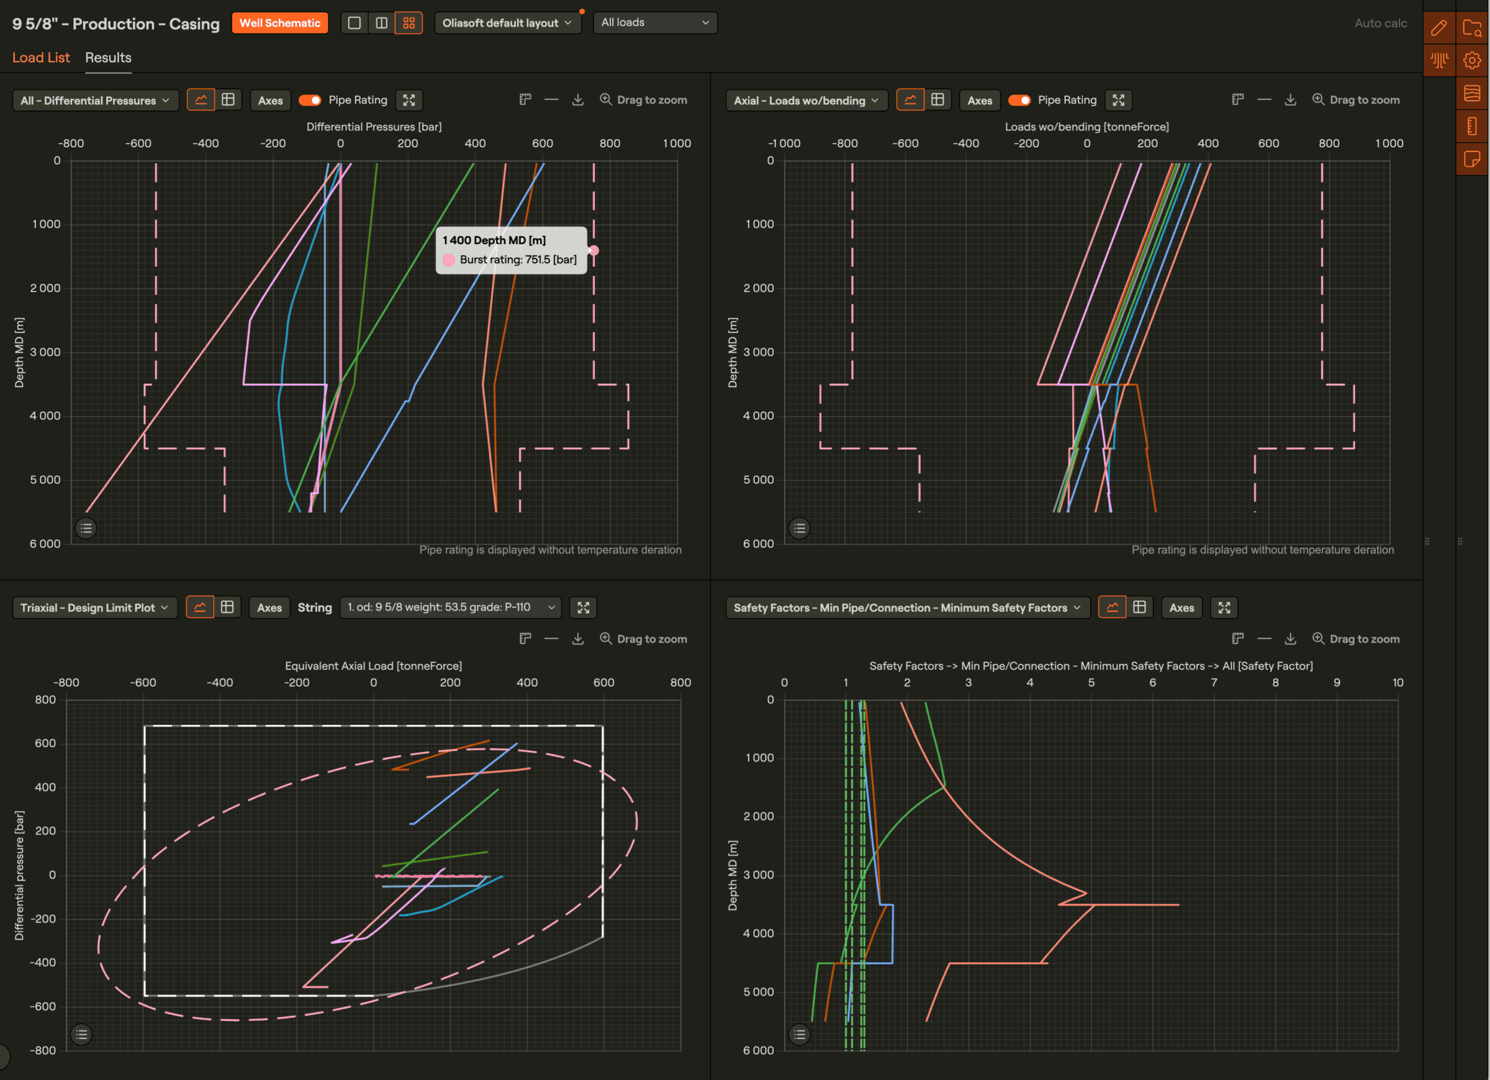Click Drag to zoom in Axial Loads panel
The height and width of the screenshot is (1080, 1490).
coord(1356,100)
